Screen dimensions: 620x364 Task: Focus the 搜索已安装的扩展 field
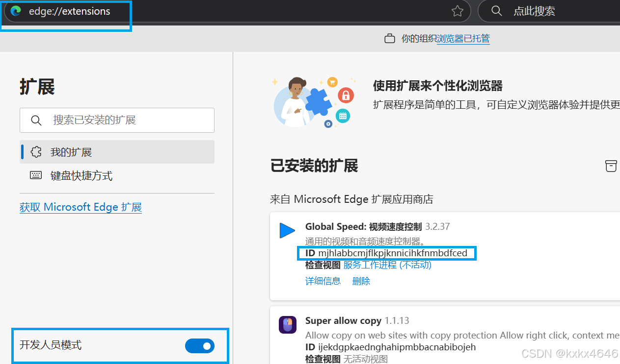point(117,120)
